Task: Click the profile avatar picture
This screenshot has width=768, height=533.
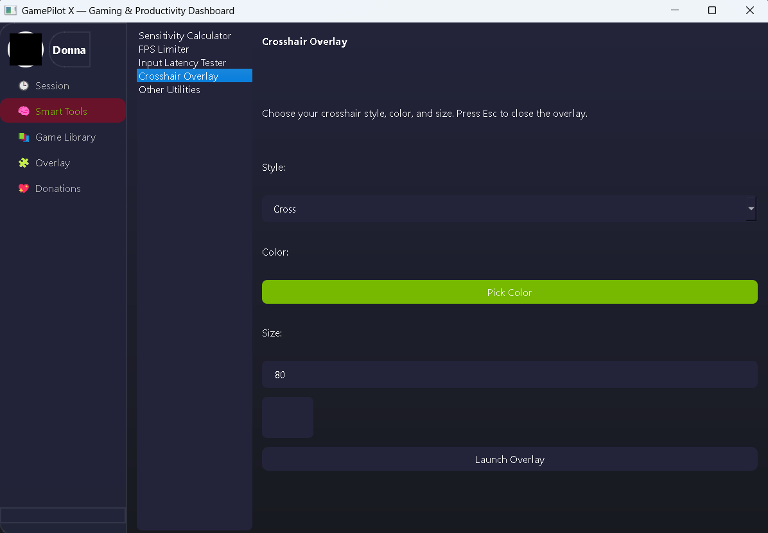Action: 26,49
